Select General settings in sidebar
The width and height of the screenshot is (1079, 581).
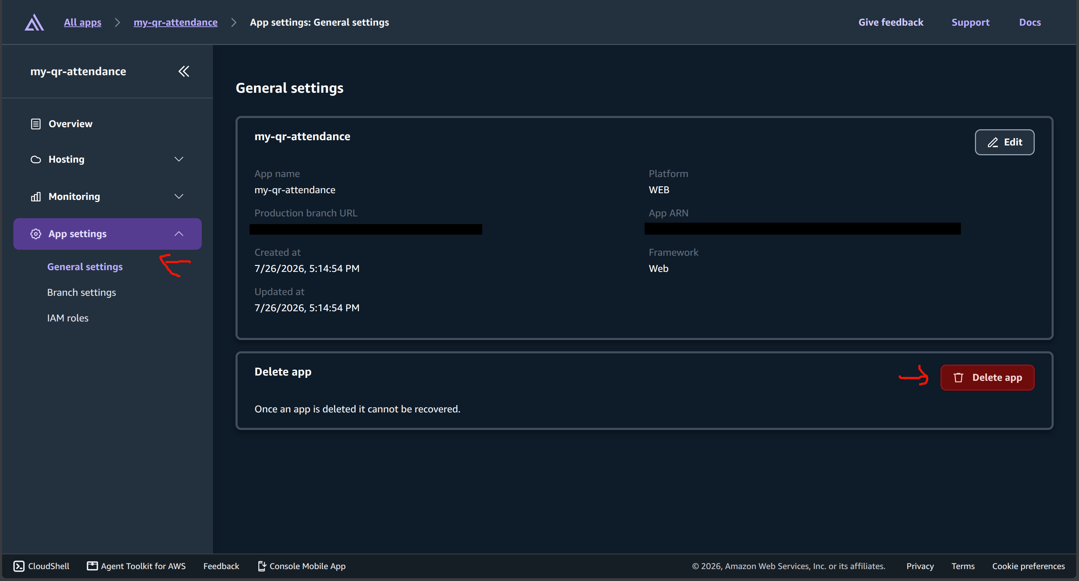pyautogui.click(x=85, y=267)
